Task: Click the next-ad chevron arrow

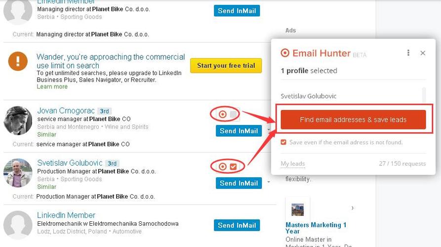Action: [352, 208]
